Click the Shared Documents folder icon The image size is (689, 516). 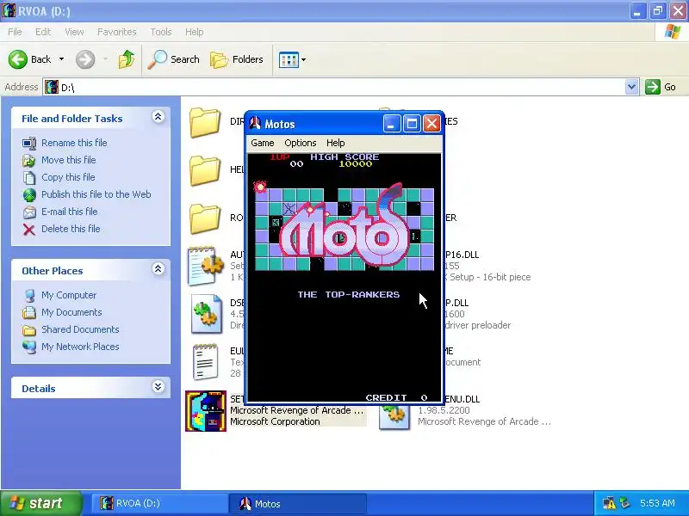pos(29,330)
